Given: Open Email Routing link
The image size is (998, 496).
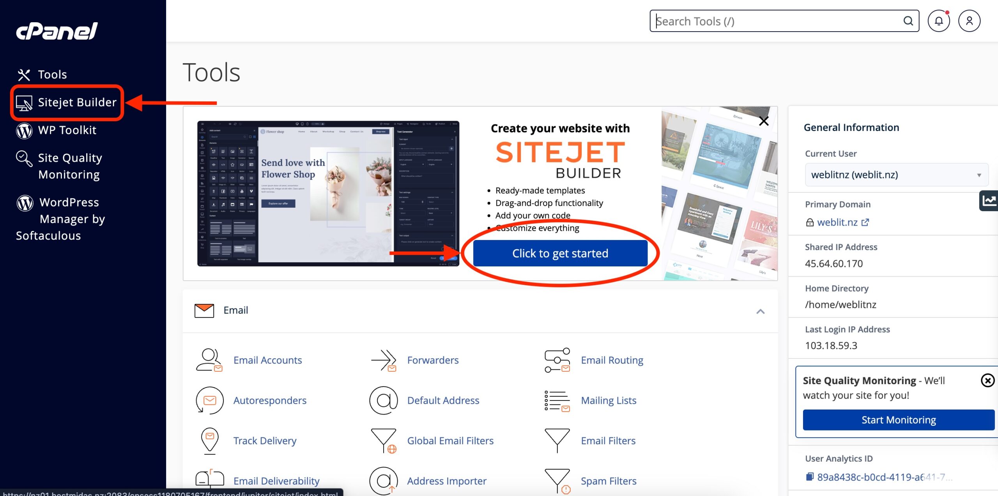Looking at the screenshot, I should coord(612,360).
